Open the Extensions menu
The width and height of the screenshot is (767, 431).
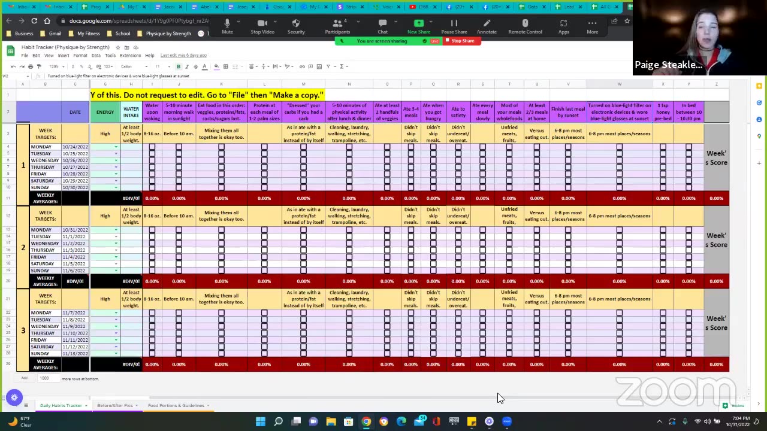[x=130, y=56]
